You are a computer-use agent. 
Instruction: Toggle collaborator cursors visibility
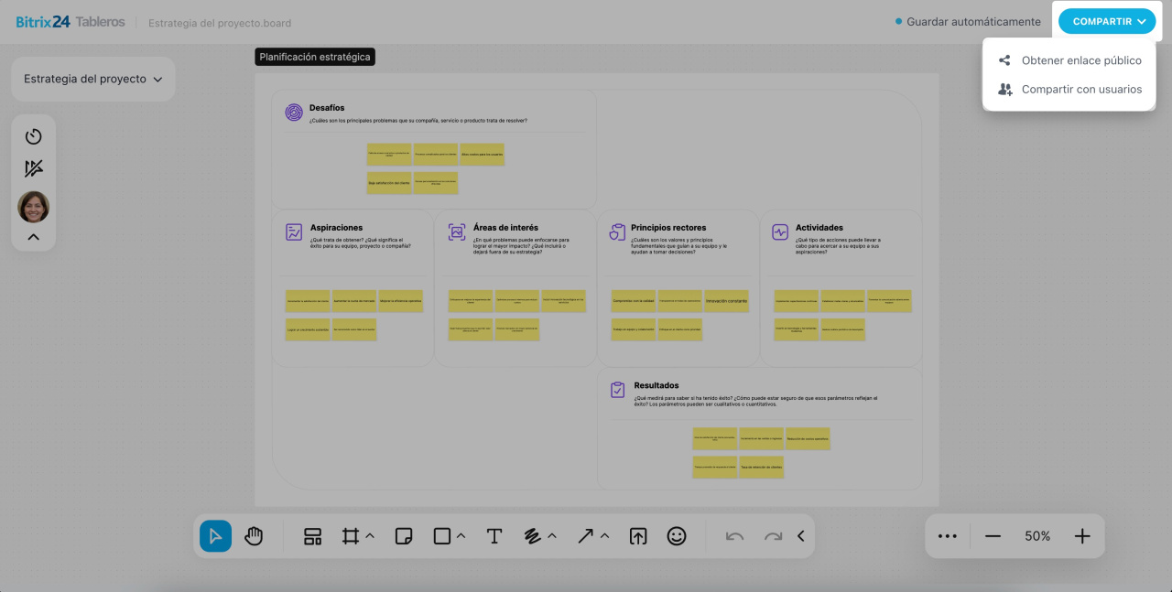(x=34, y=168)
